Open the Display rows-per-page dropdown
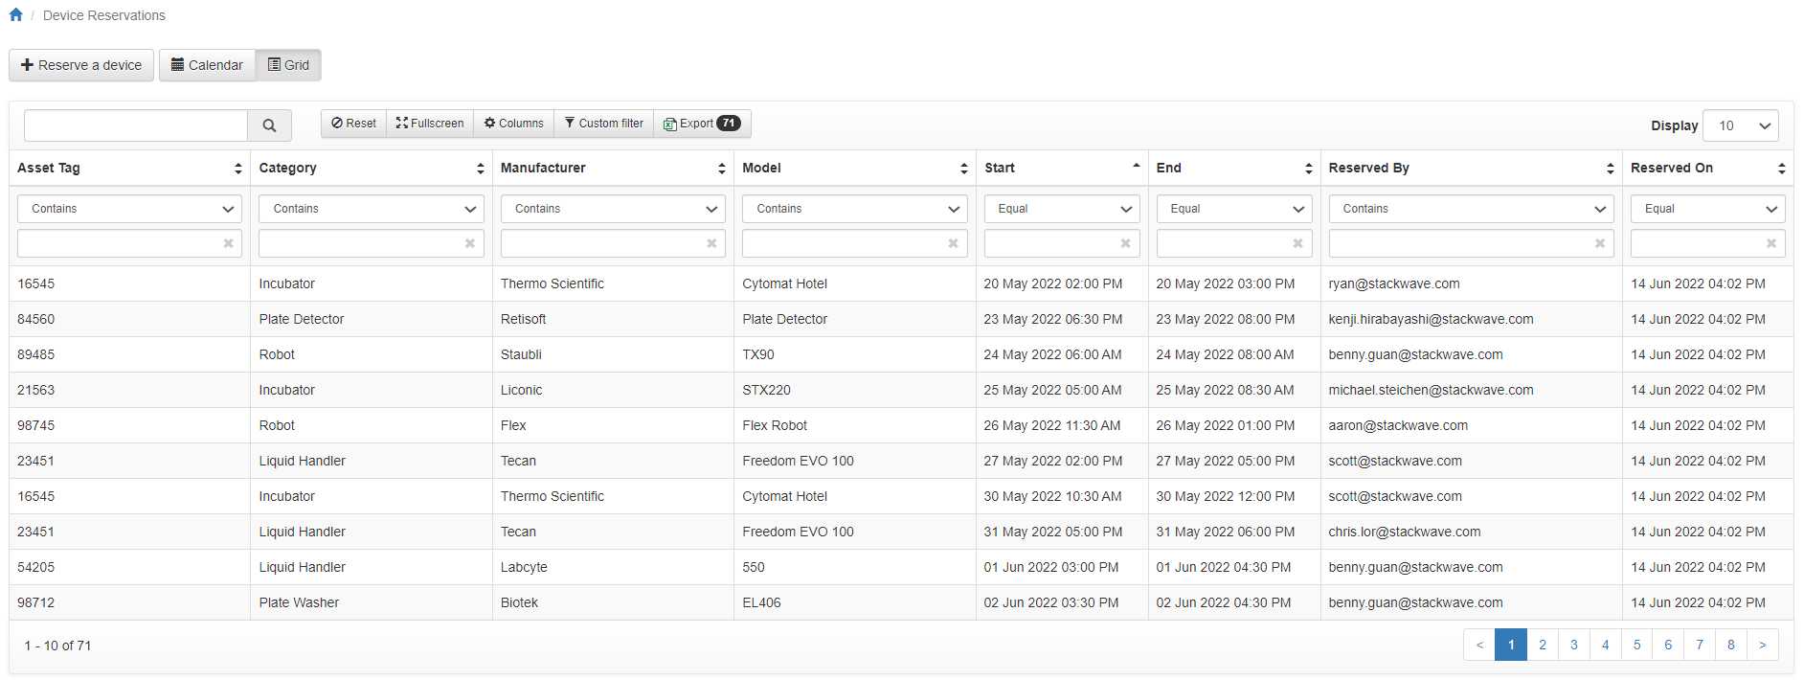 point(1740,125)
